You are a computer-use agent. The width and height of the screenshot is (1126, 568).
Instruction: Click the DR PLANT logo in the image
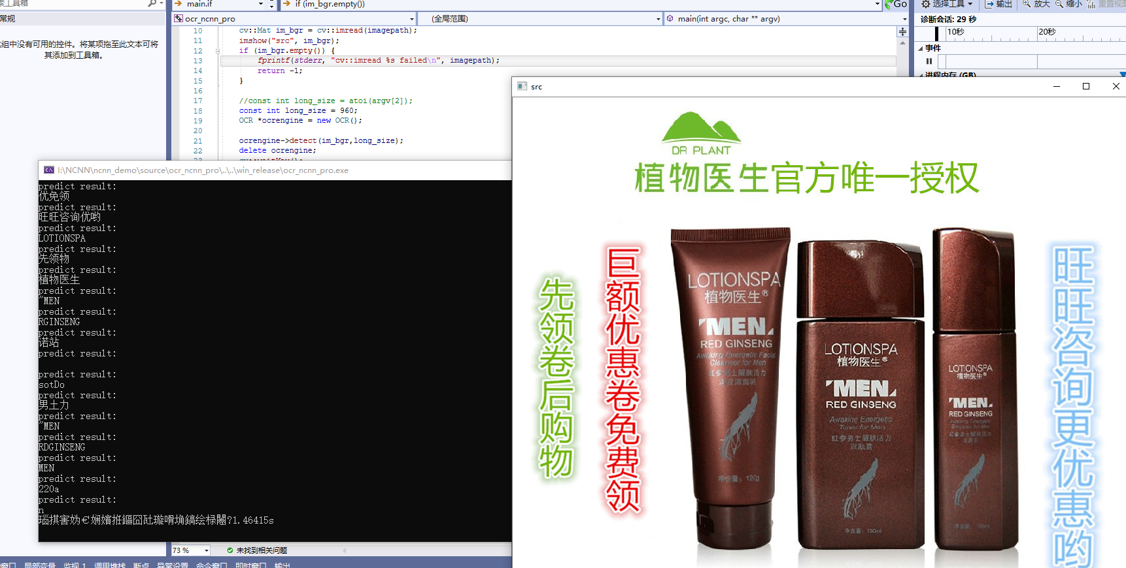(x=701, y=134)
